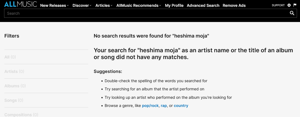This screenshot has height=117, width=300.
Task: Click the flag icon in header
Action: [x=295, y=5]
